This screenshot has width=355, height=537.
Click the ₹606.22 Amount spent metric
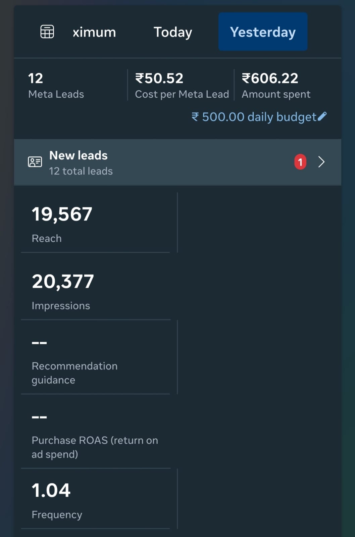pos(276,86)
